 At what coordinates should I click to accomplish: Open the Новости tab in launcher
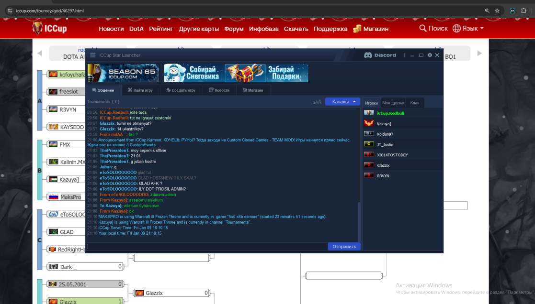[x=219, y=90]
